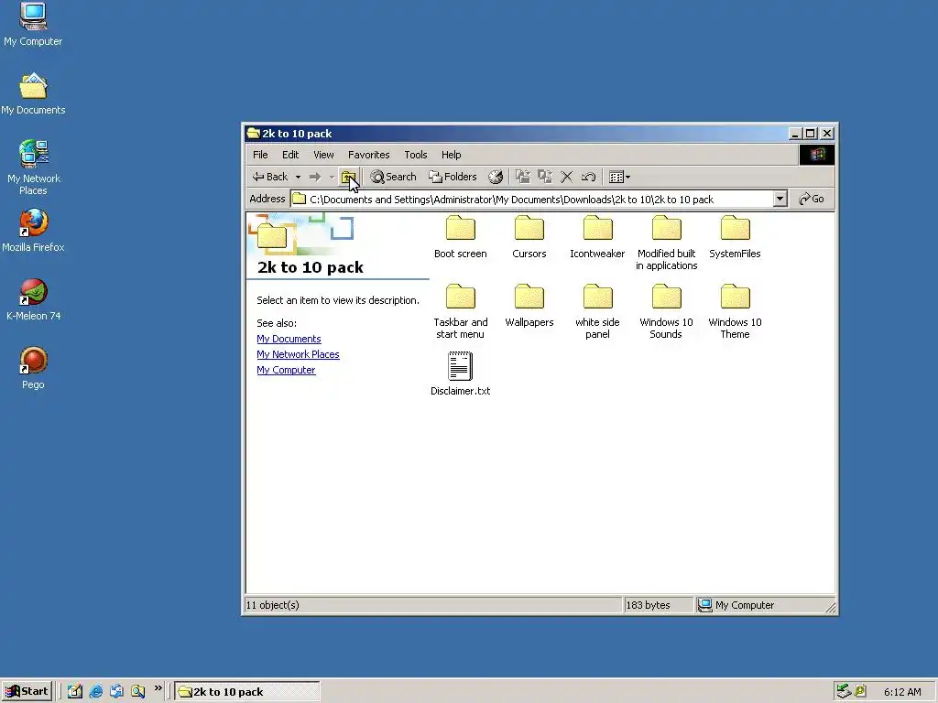
Task: Click 2k to 10 pack taskbar button
Action: (x=247, y=692)
